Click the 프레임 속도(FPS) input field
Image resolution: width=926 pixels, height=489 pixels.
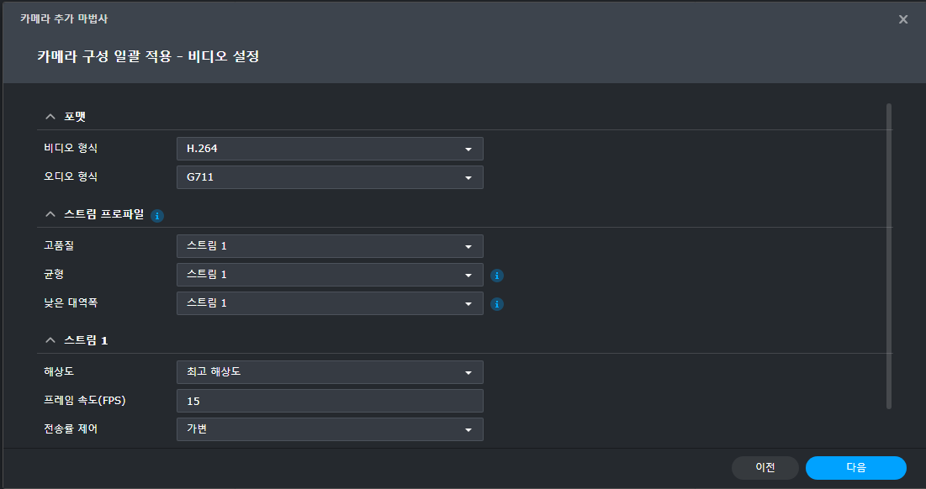(x=330, y=401)
